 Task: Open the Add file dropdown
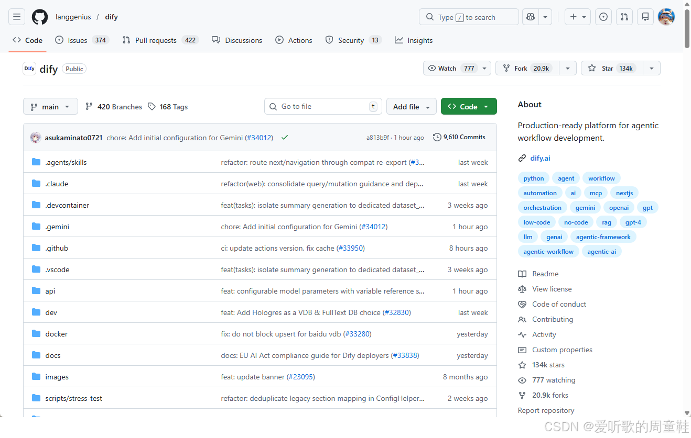412,106
